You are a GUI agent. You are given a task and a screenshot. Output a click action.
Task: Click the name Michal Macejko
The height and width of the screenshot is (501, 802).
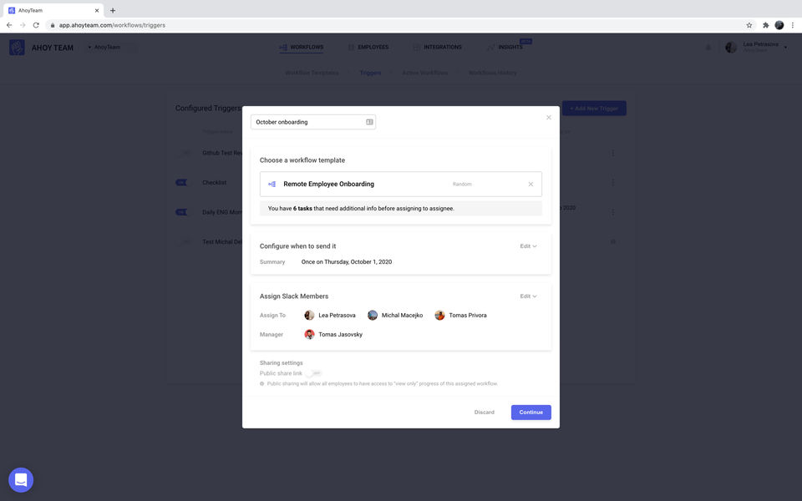coord(402,316)
